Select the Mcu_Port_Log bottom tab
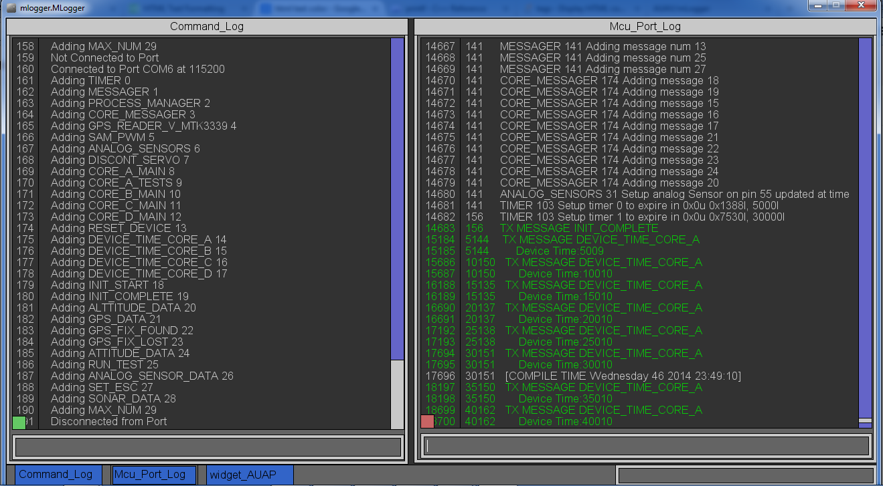The width and height of the screenshot is (883, 486). (154, 475)
